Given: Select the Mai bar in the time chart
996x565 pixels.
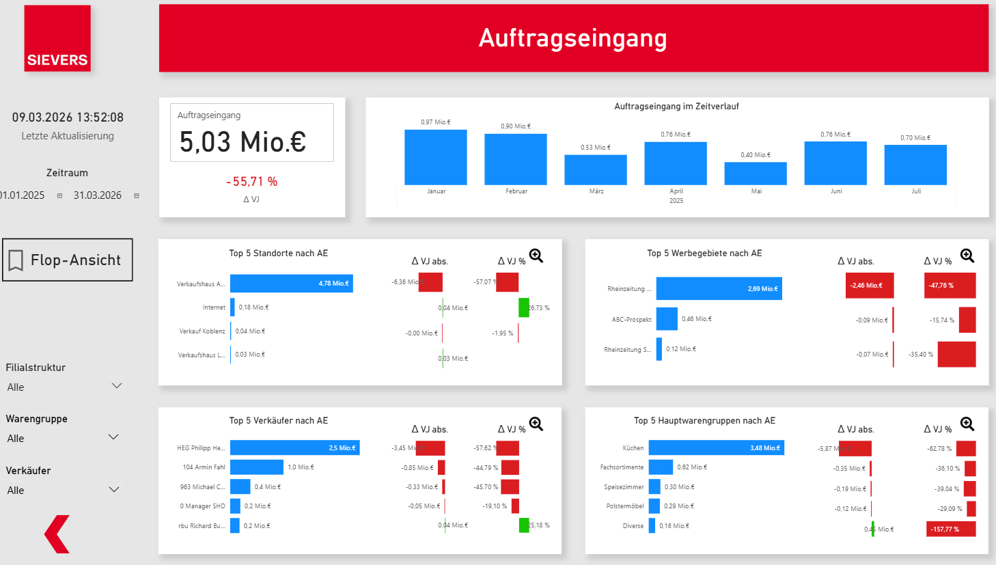Looking at the screenshot, I should point(756,174).
